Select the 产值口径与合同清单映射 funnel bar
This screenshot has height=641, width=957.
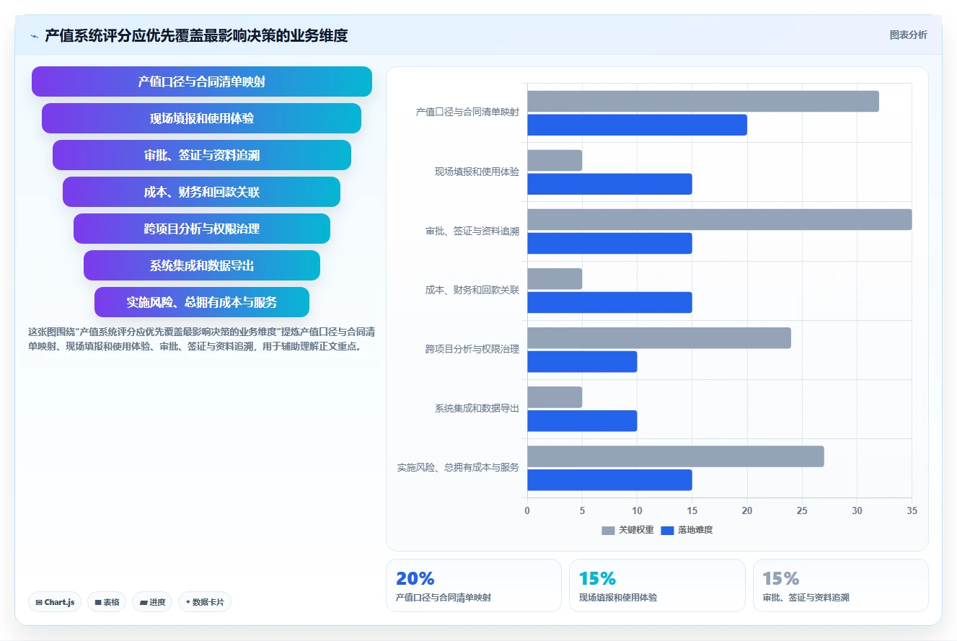click(202, 81)
